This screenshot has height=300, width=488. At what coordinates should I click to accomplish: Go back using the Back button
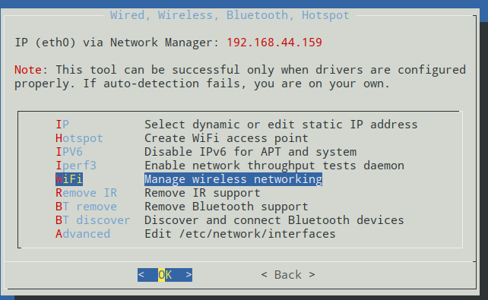pos(288,275)
